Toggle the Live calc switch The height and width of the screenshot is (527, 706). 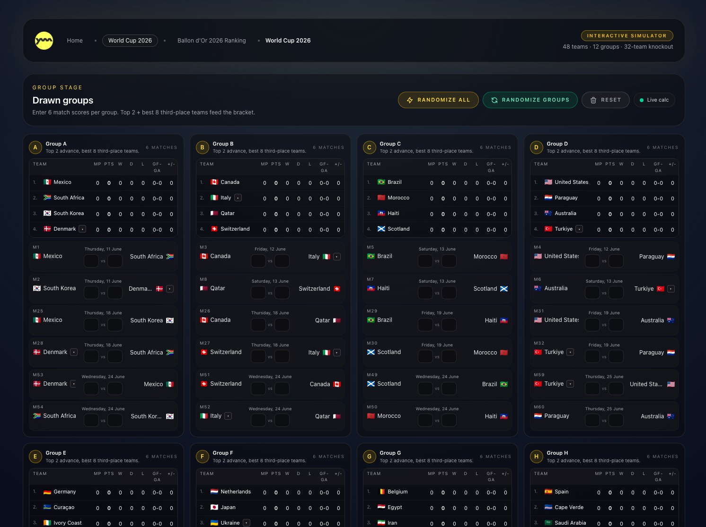[x=654, y=100]
